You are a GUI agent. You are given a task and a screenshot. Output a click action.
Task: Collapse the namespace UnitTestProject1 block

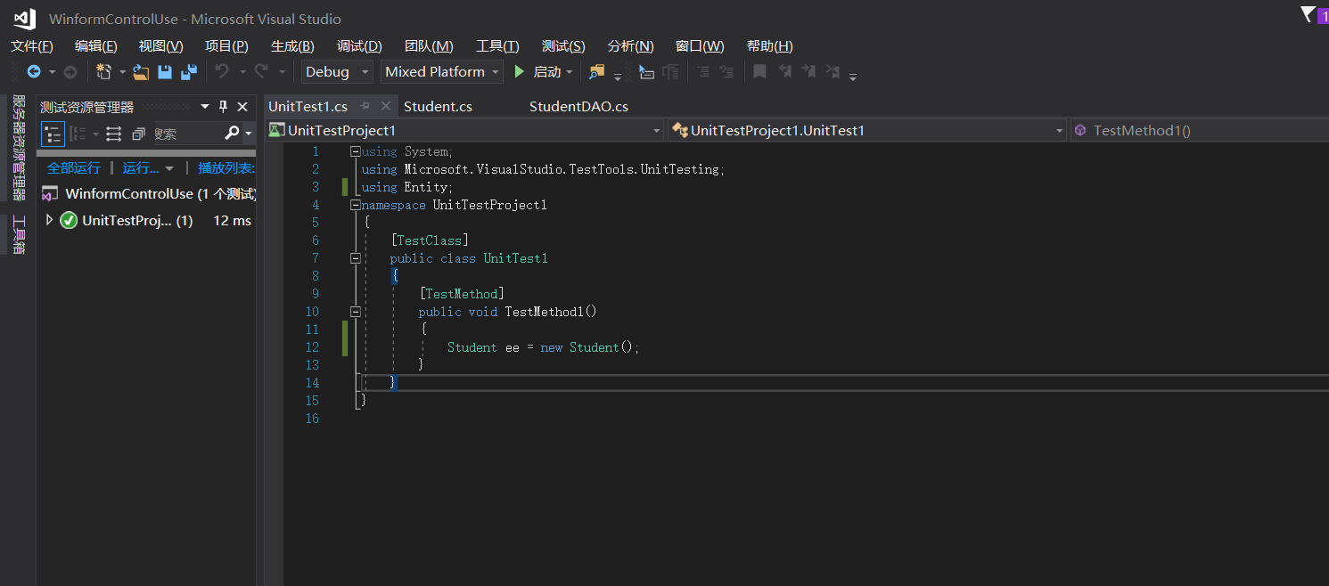[355, 205]
